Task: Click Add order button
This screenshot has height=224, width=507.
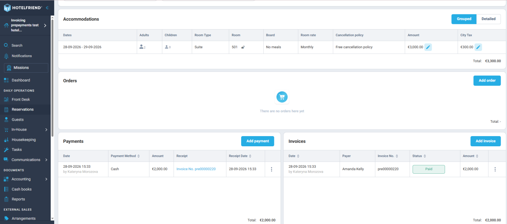Action: 487,81
